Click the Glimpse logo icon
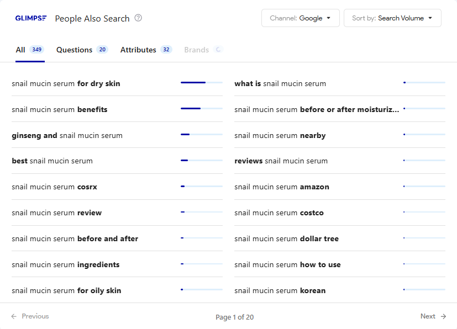The image size is (457, 329). [31, 18]
